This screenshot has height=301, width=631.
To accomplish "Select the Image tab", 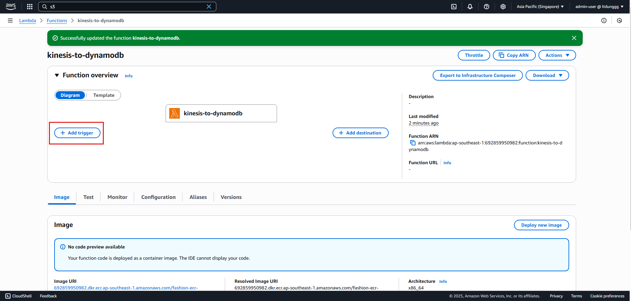I will 62,197.
